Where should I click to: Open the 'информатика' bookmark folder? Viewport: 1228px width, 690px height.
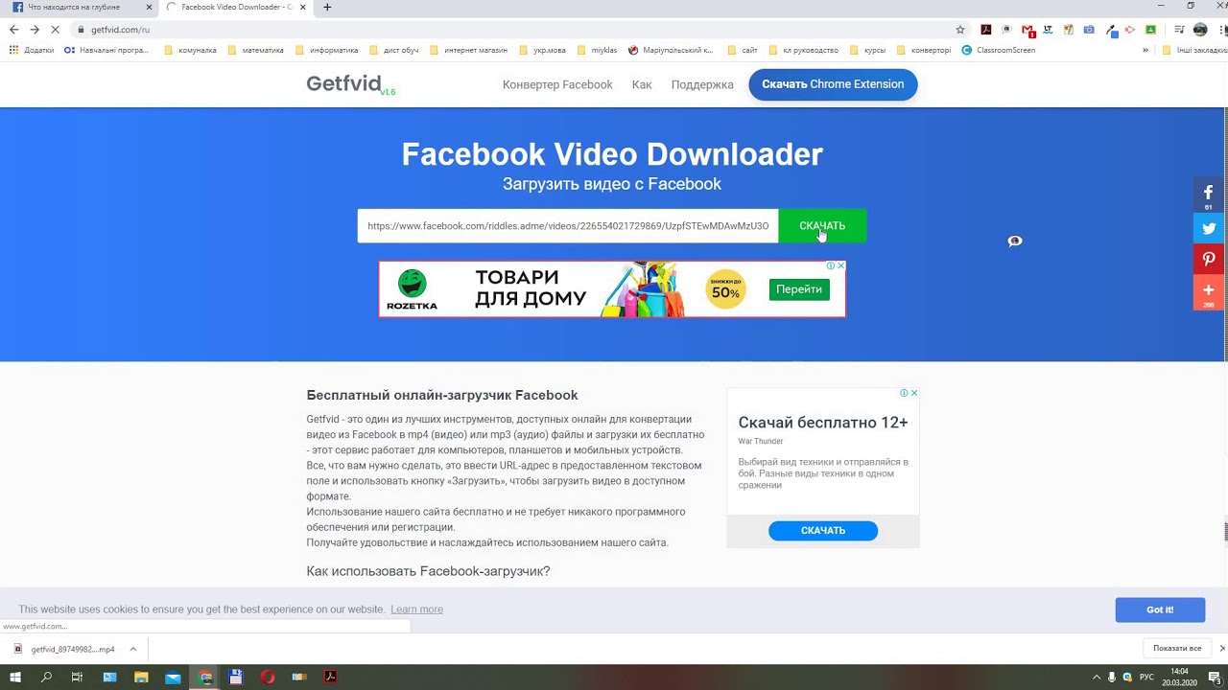tap(326, 50)
